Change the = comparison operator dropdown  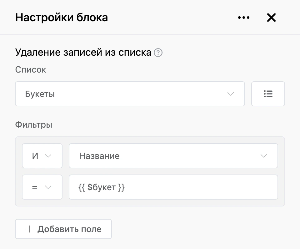[x=42, y=187]
